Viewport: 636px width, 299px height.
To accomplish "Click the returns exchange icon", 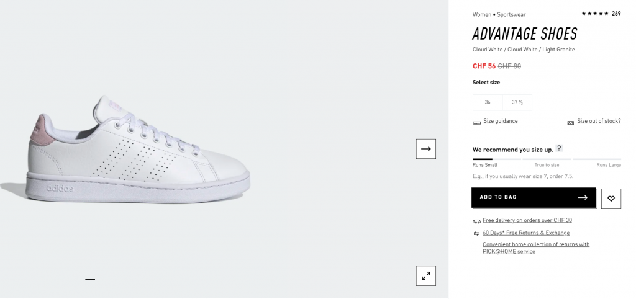I will pos(476,233).
